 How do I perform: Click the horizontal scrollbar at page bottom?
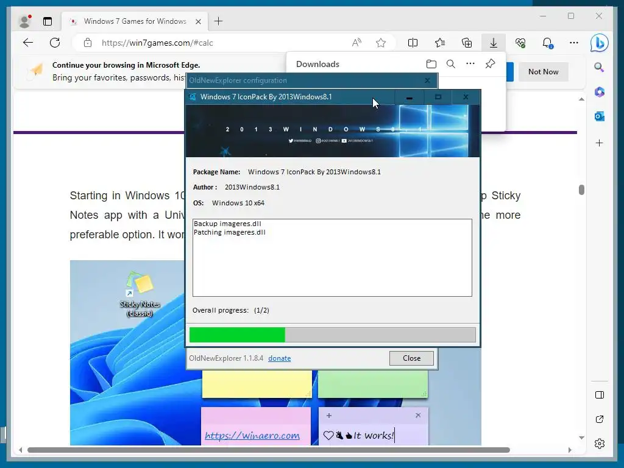(x=269, y=450)
